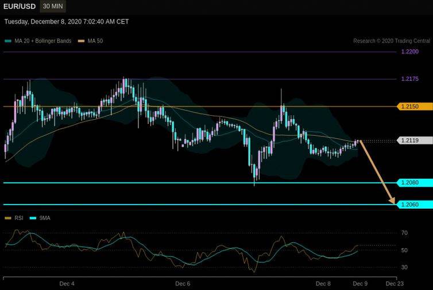
Task: Click the Dec 8 date axis label
Action: pyautogui.click(x=323, y=283)
